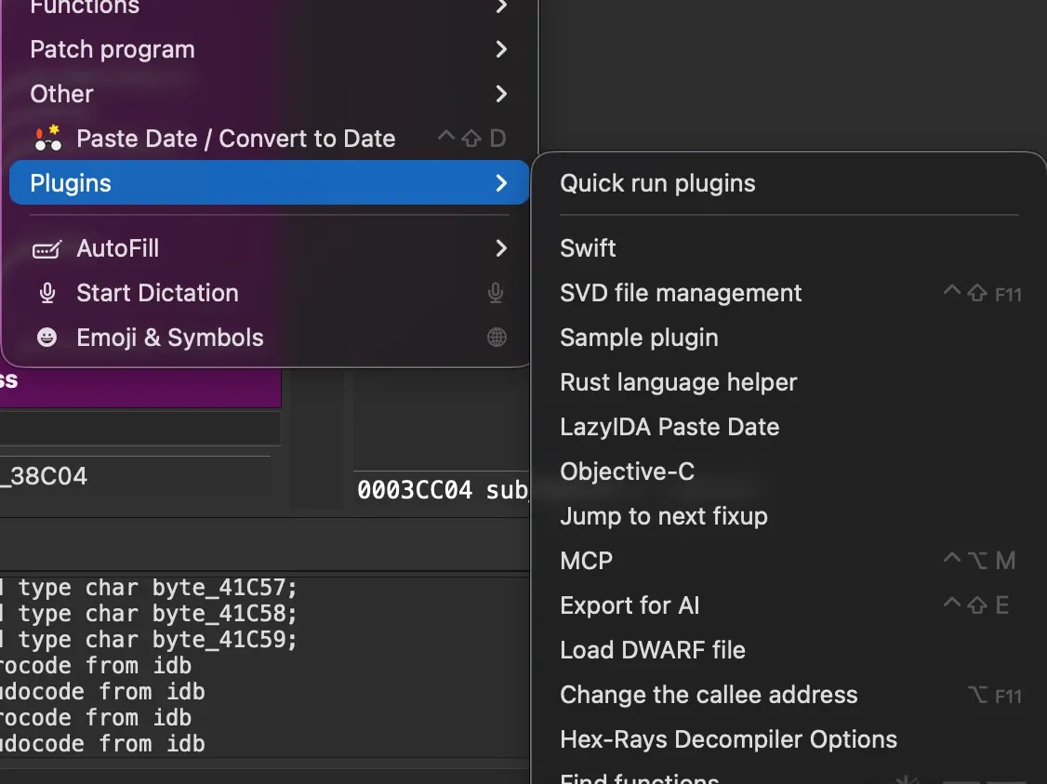Open the Other submenu
Screen dimensions: 1047x784
coord(269,94)
